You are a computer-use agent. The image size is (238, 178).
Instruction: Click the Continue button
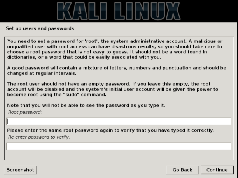coord(217,170)
